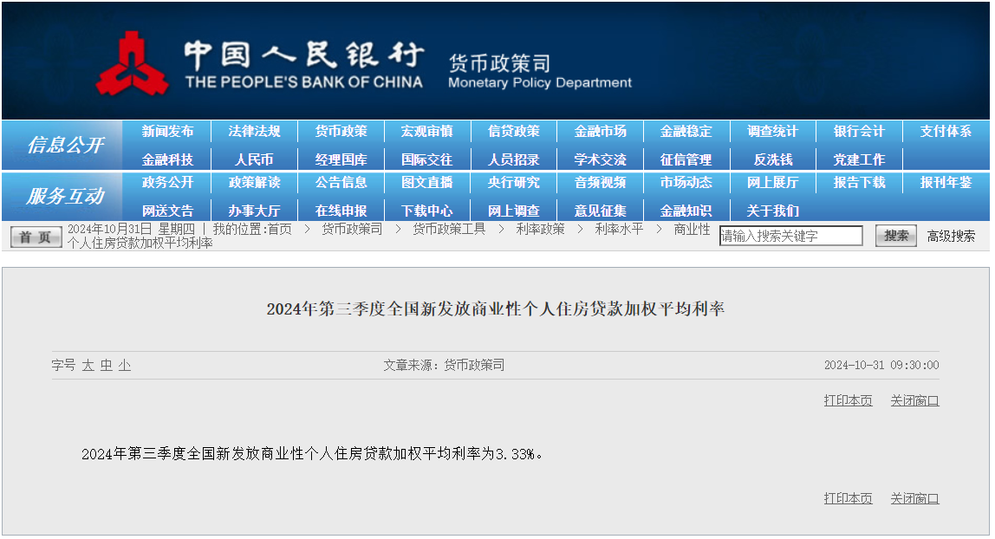
Task: Click the 首页 home button
Action: point(36,237)
